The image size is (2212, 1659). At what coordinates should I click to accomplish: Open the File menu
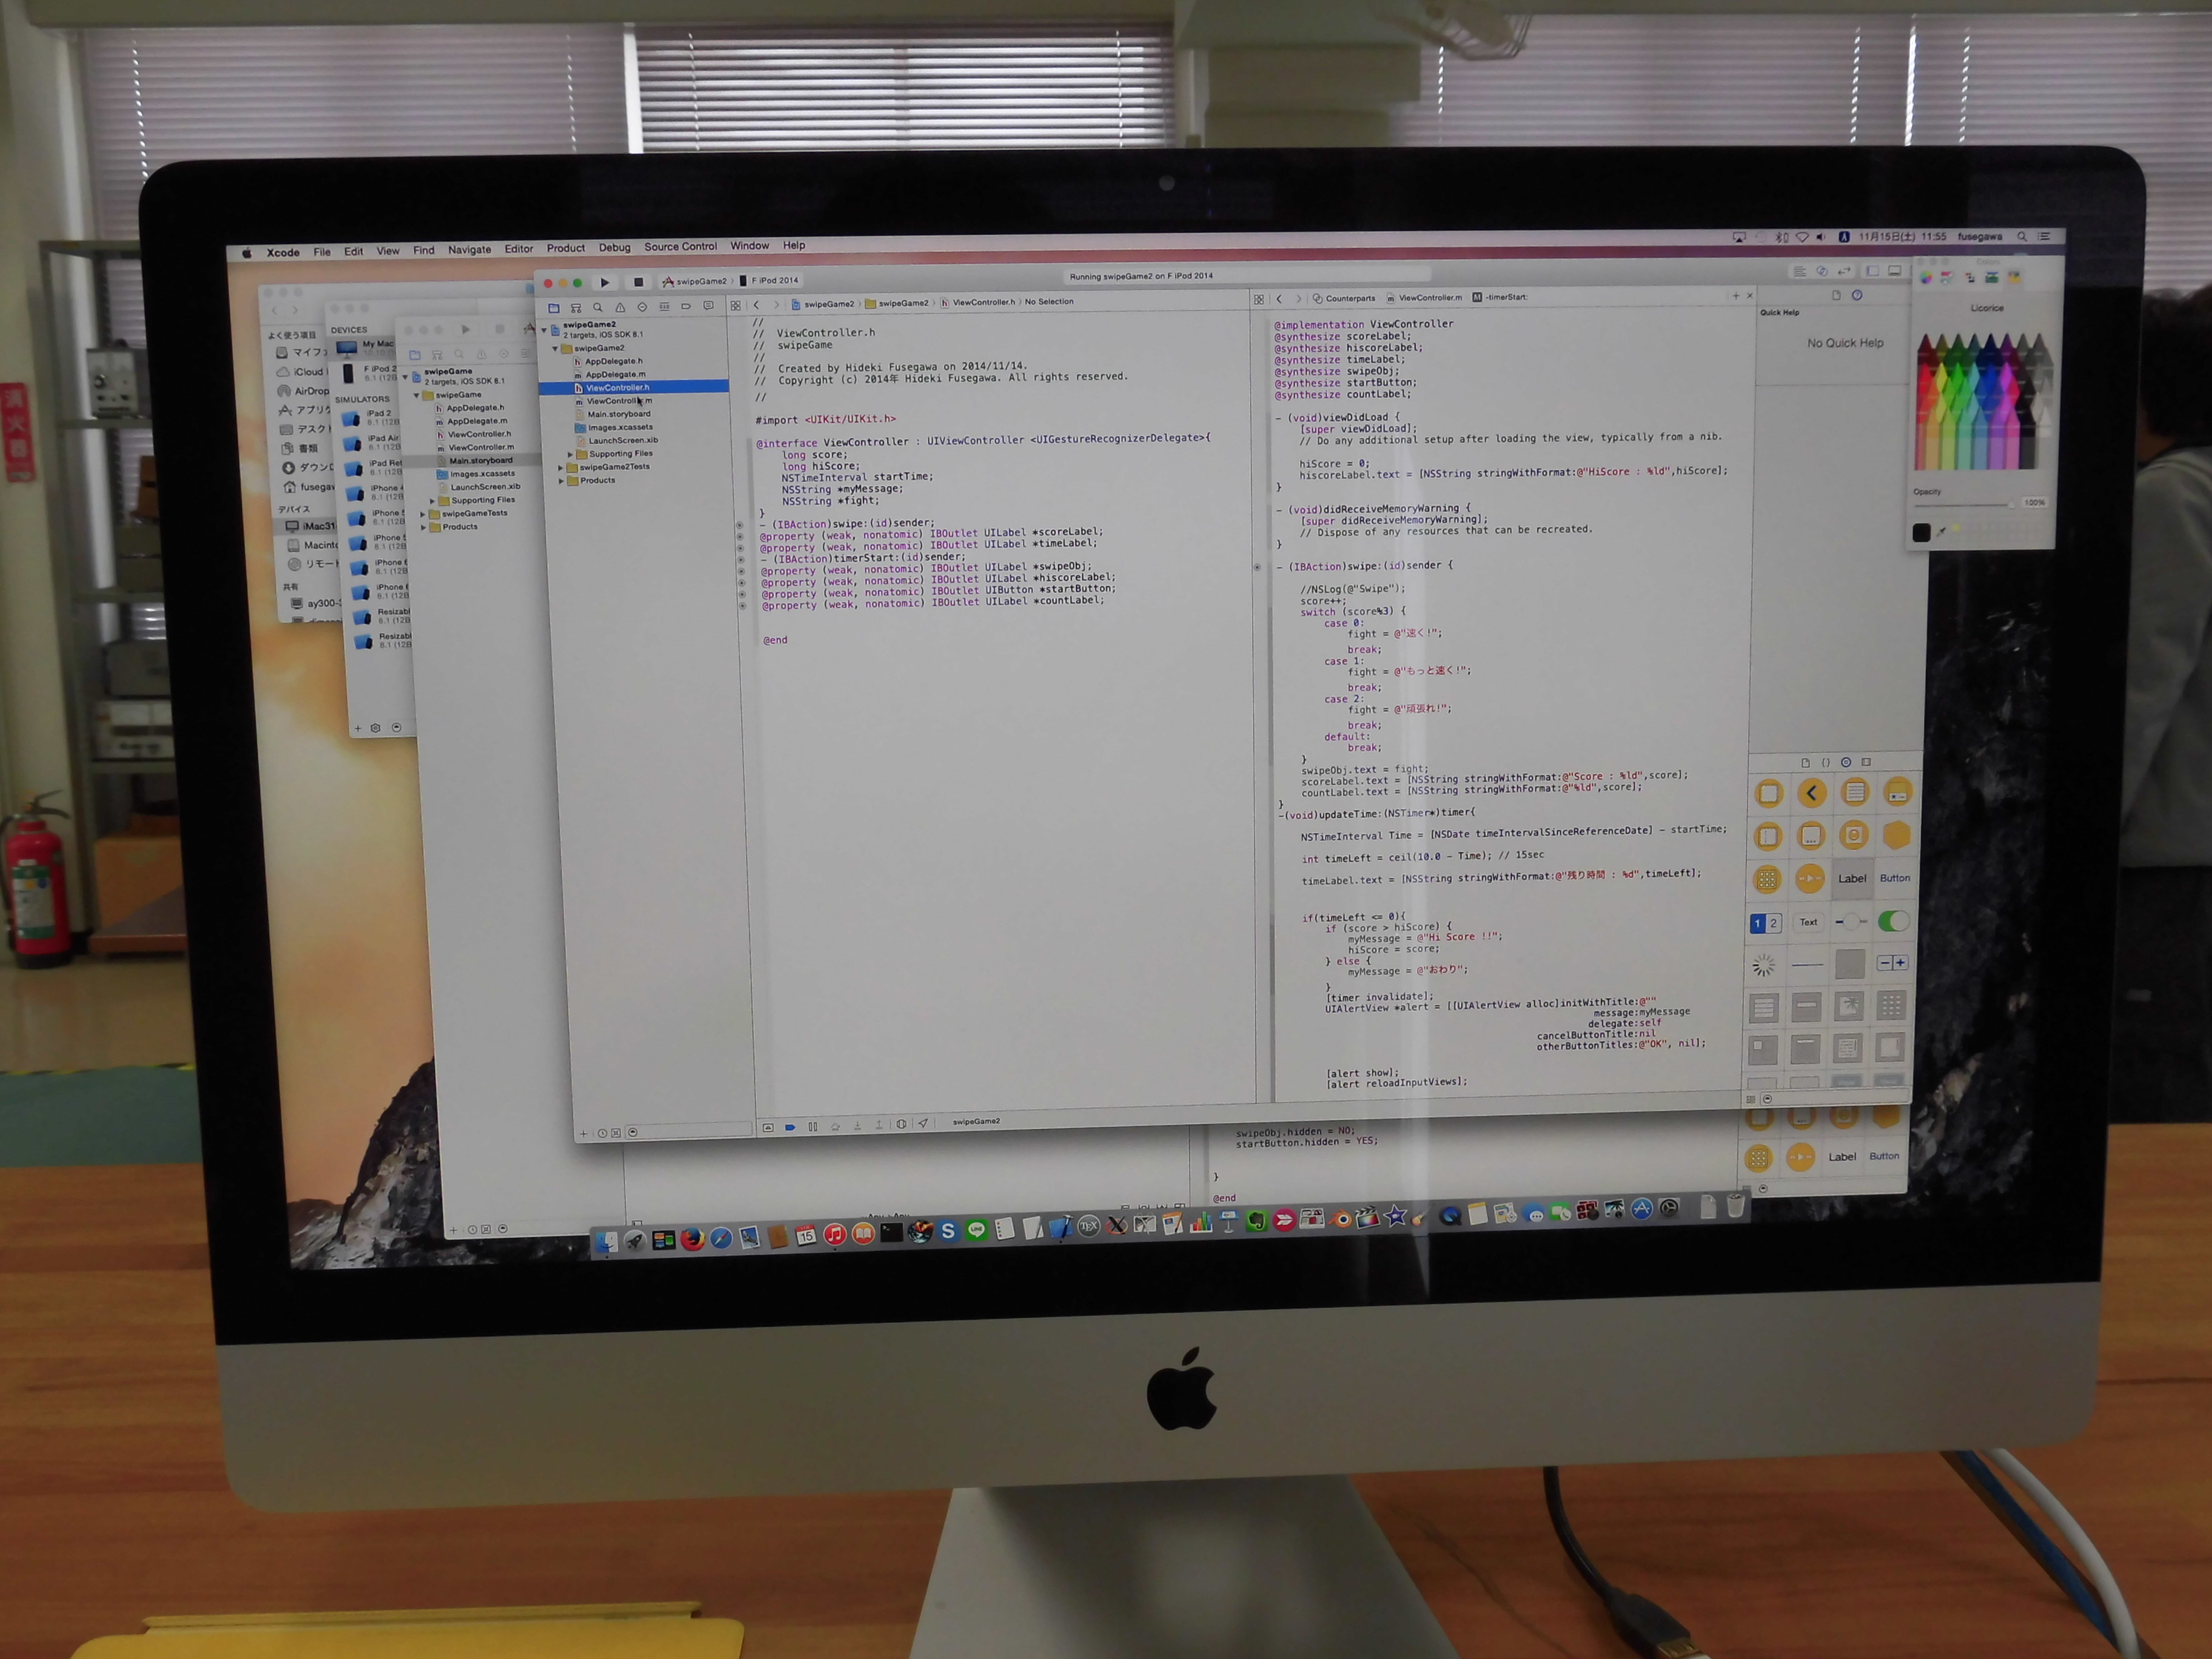tap(322, 252)
